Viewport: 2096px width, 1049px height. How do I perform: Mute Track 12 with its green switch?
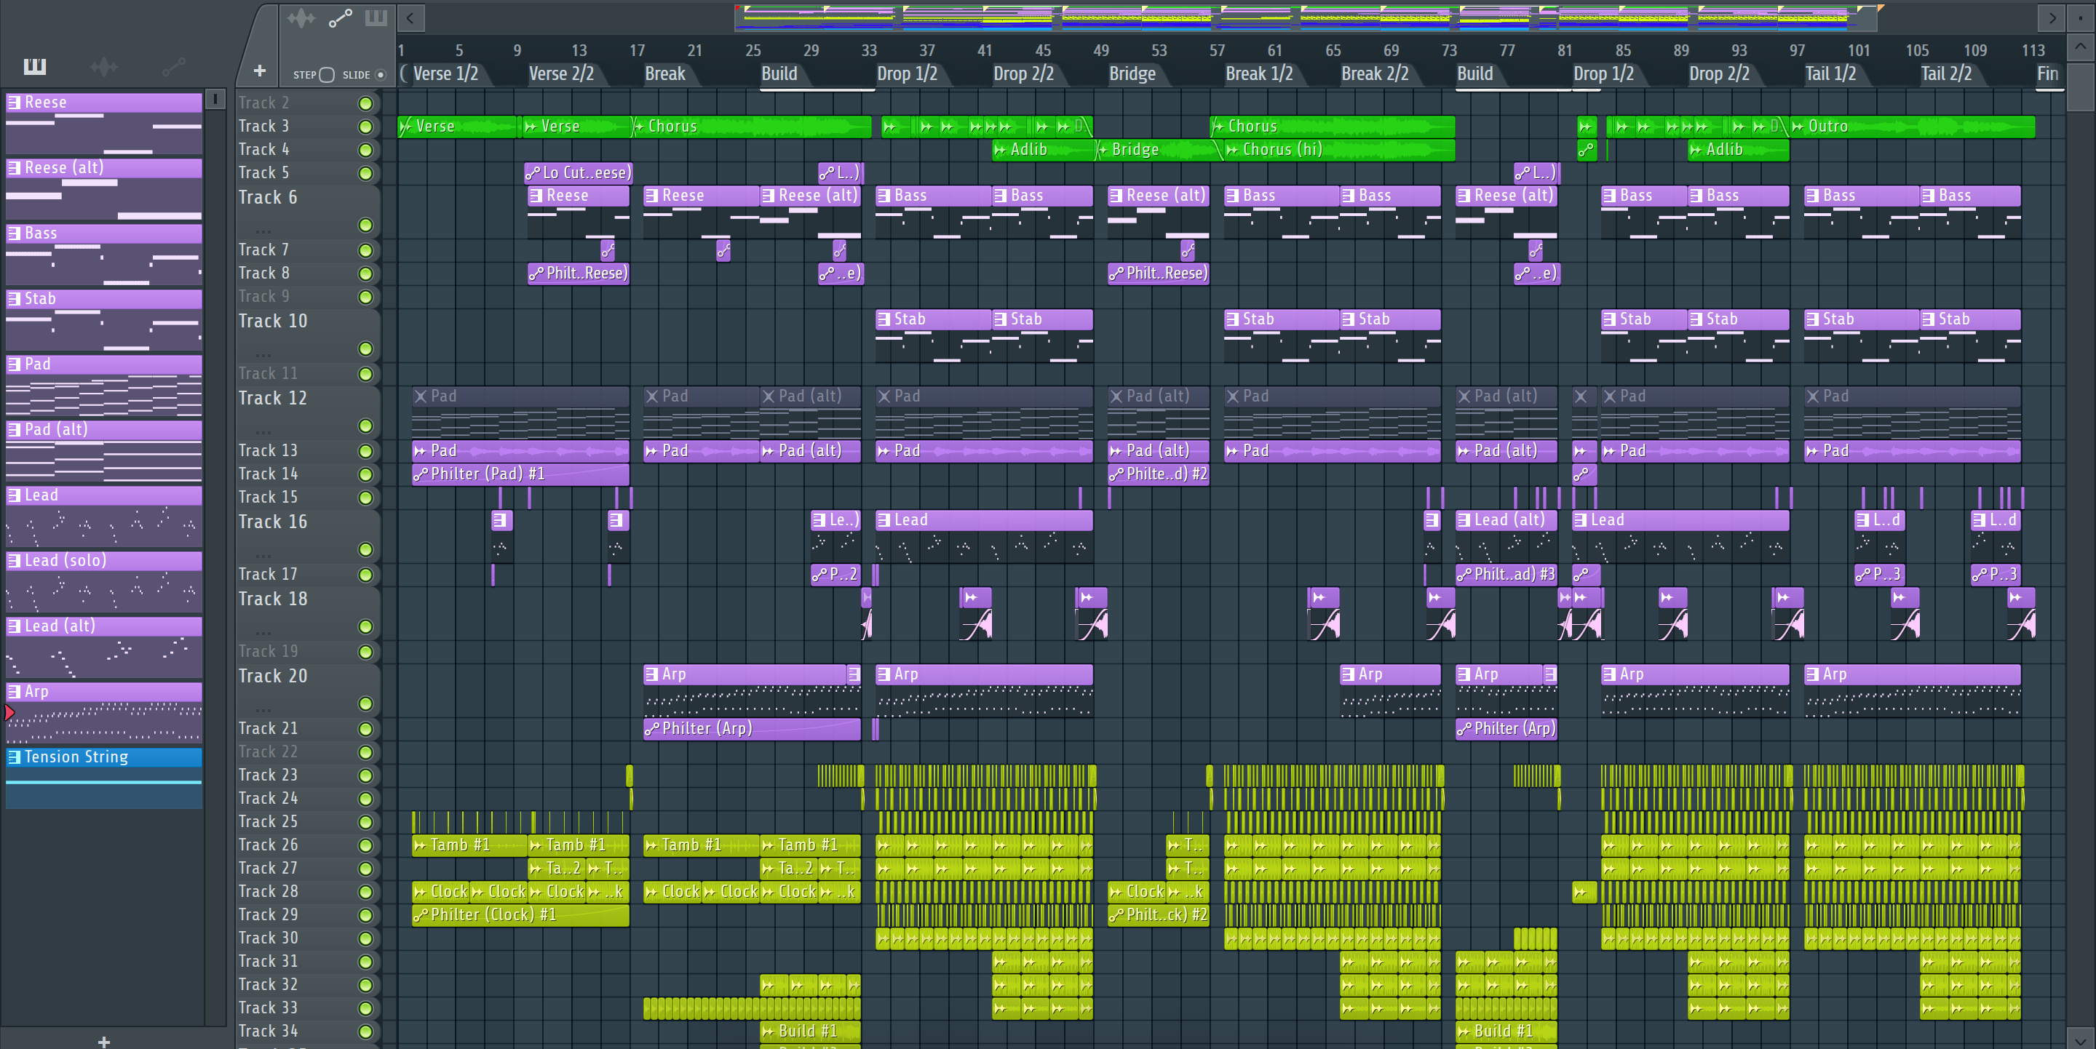tap(365, 426)
